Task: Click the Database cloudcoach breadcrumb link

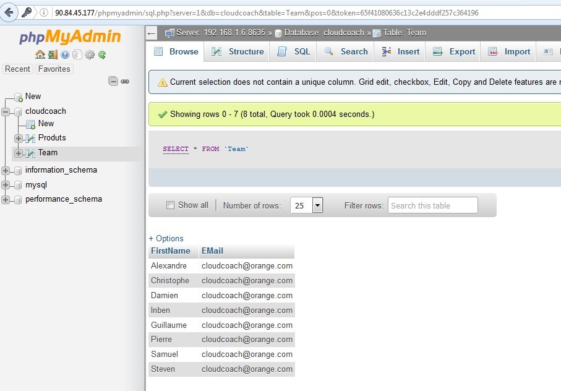Action: coord(324,33)
